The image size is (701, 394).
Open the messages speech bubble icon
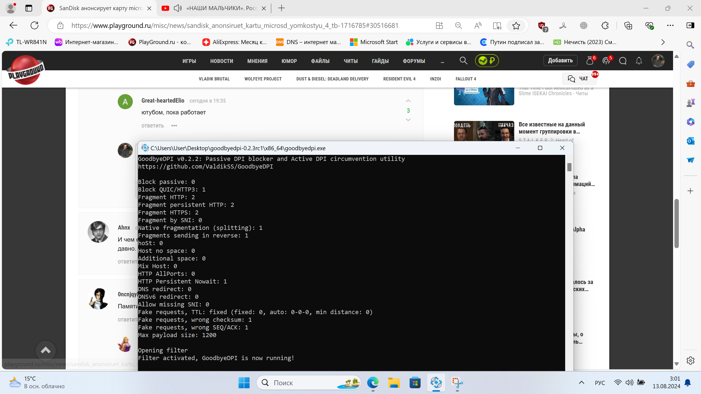(x=623, y=60)
